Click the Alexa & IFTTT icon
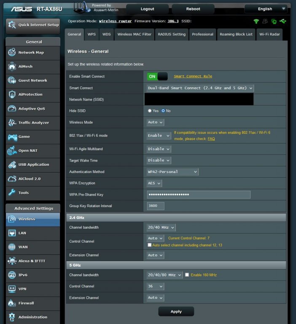Image resolution: width=296 pixels, height=324 pixels. tap(12, 261)
